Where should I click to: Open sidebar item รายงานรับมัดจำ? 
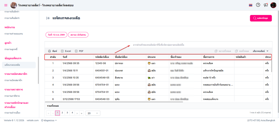(x=12, y=12)
